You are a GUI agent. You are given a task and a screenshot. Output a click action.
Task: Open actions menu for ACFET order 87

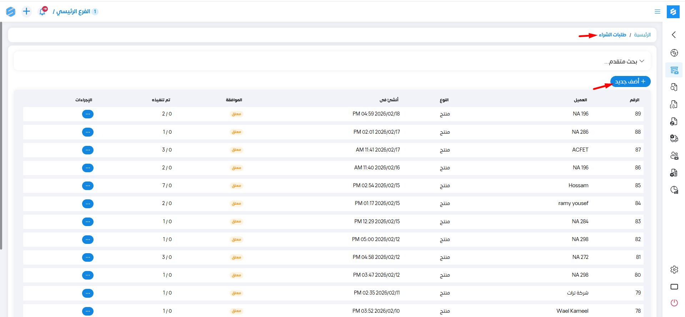[x=88, y=150]
